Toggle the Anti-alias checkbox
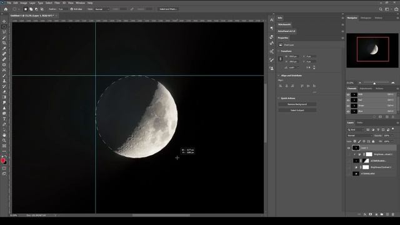The width and height of the screenshot is (400, 225). 72,9
